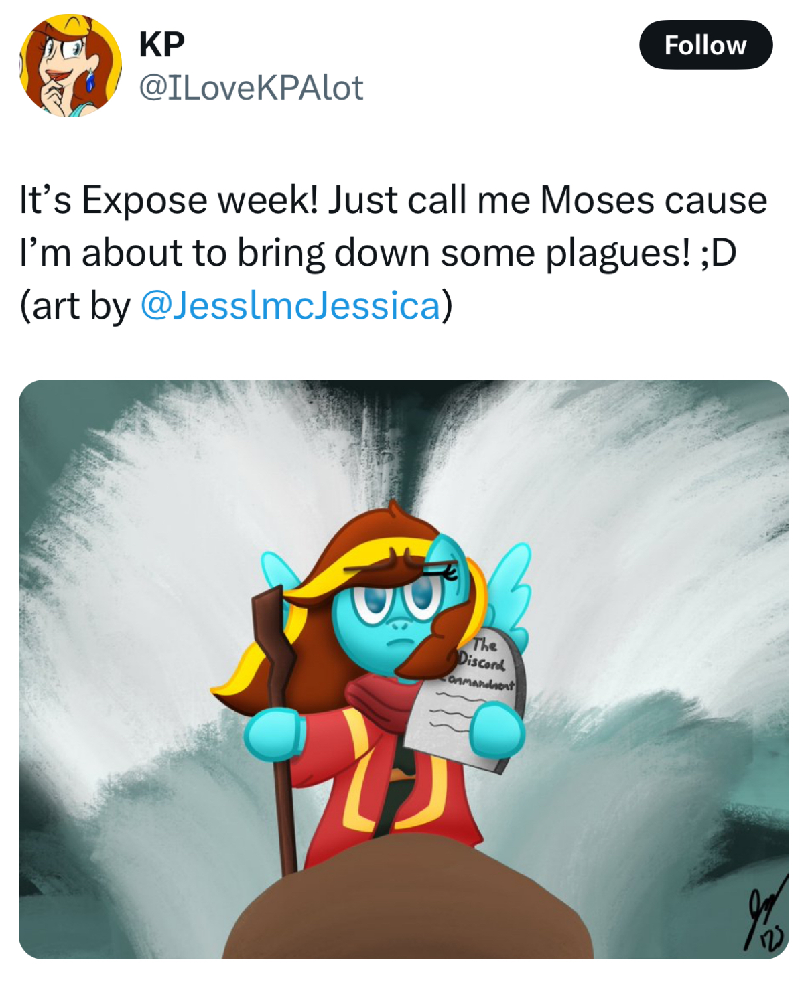
Task: Visit the @JesslmcJessica mention link
Action: (290, 305)
